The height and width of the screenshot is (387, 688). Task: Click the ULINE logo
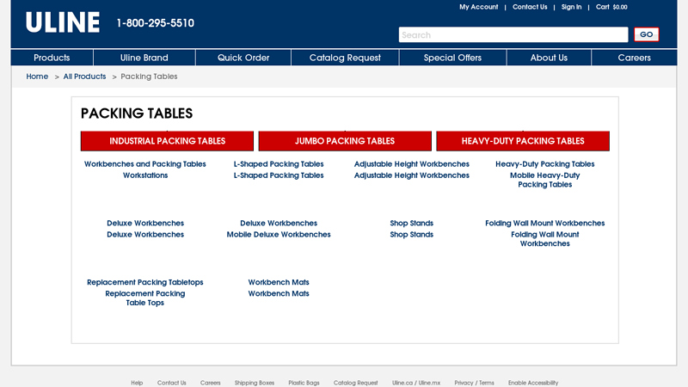(62, 23)
